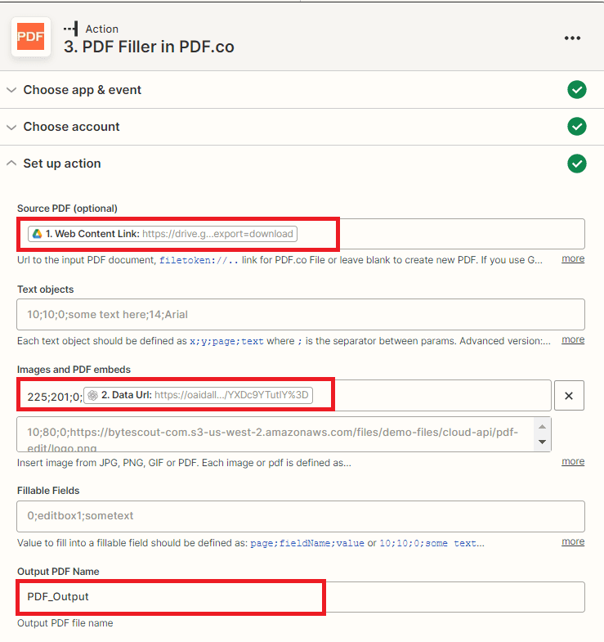Click the more link under Text objects
This screenshot has width=604, height=642.
[x=573, y=339]
